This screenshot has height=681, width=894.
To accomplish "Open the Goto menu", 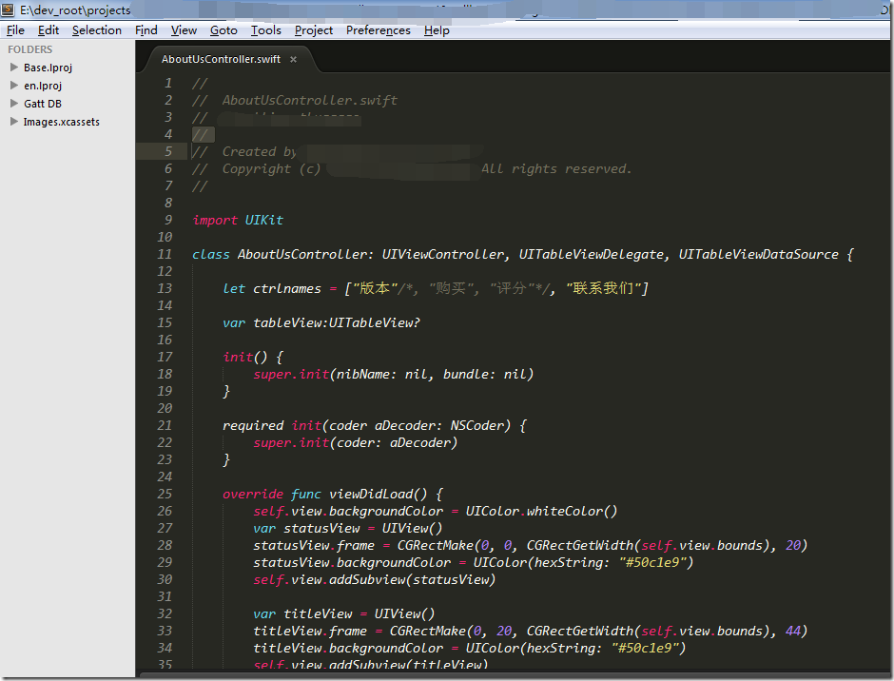I will point(223,30).
